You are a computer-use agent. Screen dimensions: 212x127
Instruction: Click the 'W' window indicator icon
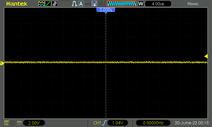tap(141, 4)
